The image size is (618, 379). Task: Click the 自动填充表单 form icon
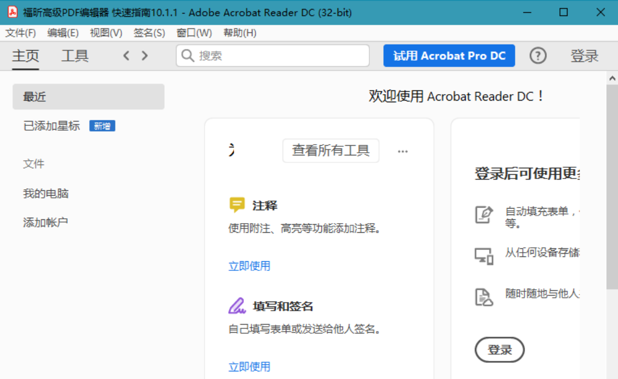(x=483, y=213)
